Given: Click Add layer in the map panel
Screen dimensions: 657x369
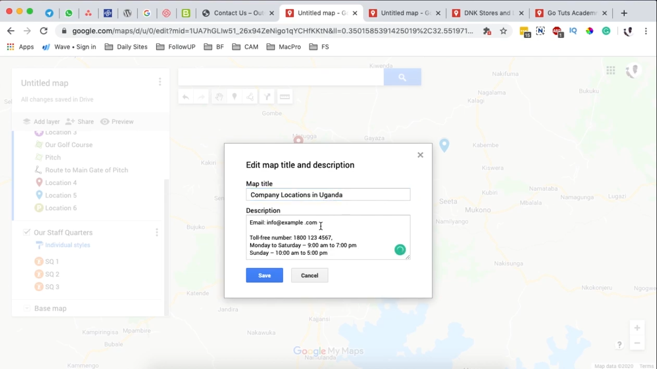Looking at the screenshot, I should pos(41,122).
